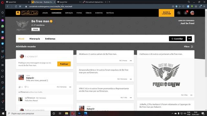Open browsing history clock in the sidebar
This screenshot has height=116, width=207.
pyautogui.click(x=3, y=82)
